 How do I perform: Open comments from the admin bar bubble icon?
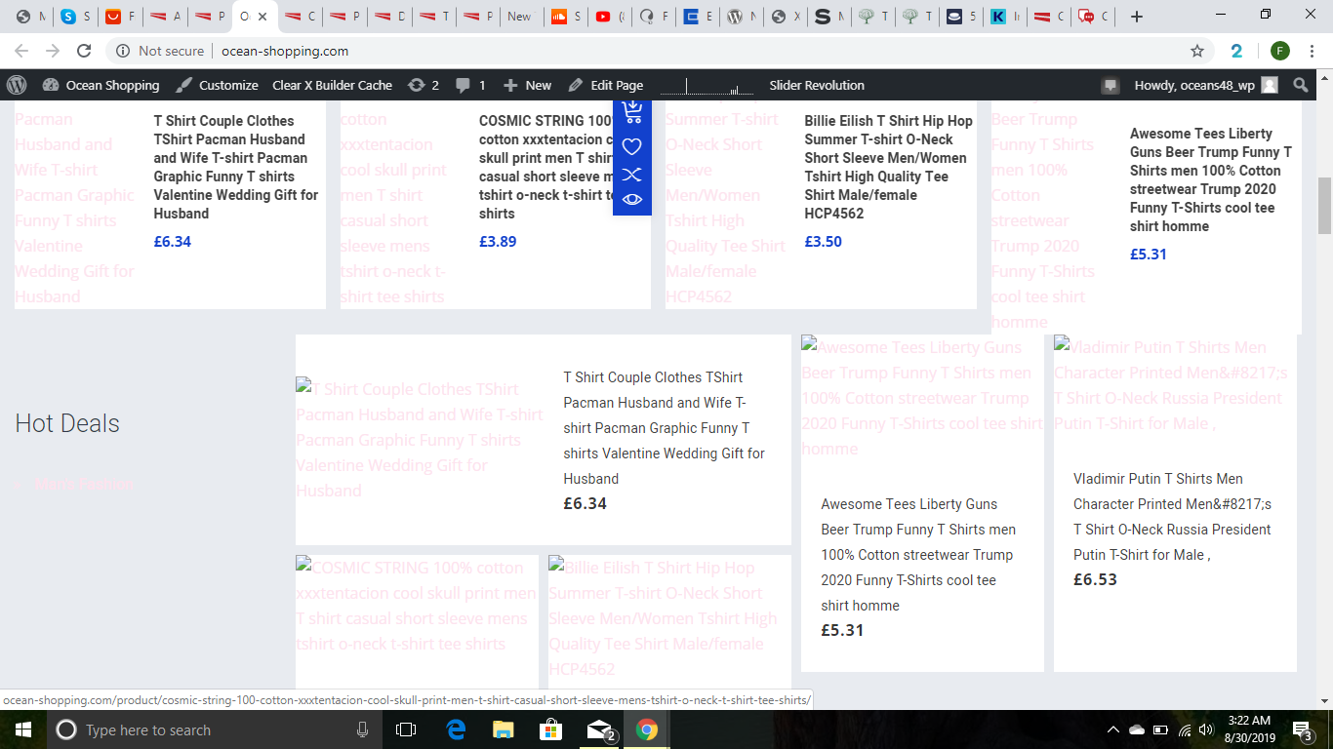click(469, 85)
